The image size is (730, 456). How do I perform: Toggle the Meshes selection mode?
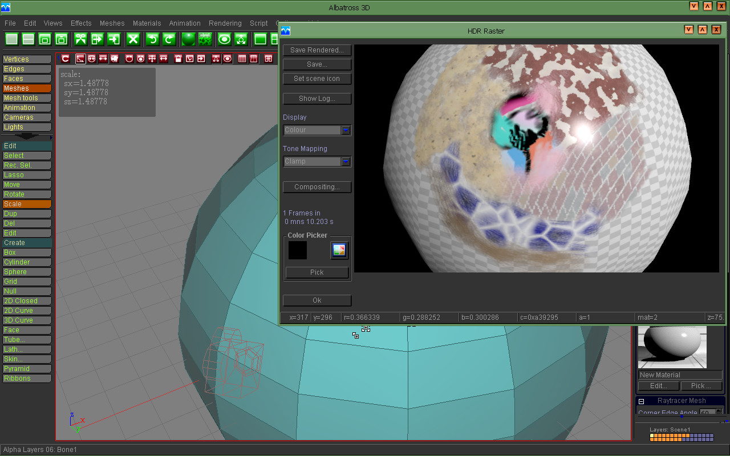click(x=27, y=88)
